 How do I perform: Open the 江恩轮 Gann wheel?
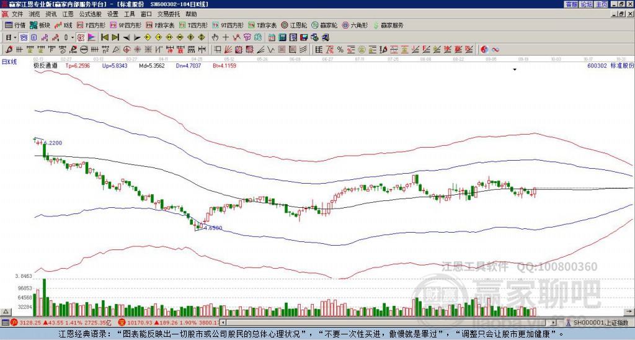[x=294, y=25]
